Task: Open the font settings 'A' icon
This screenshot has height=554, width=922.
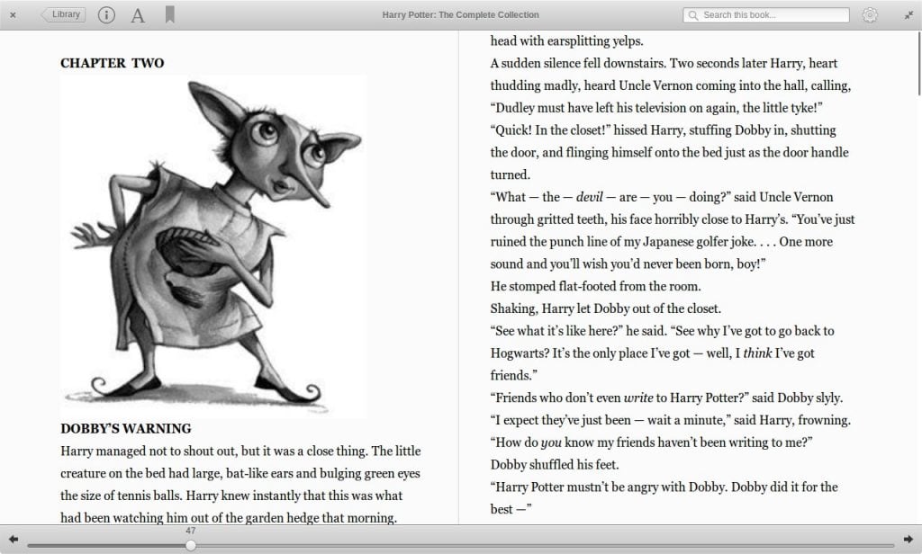Action: click(x=138, y=15)
